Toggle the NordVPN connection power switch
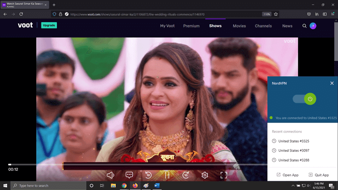The width and height of the screenshot is (338, 190). click(304, 99)
